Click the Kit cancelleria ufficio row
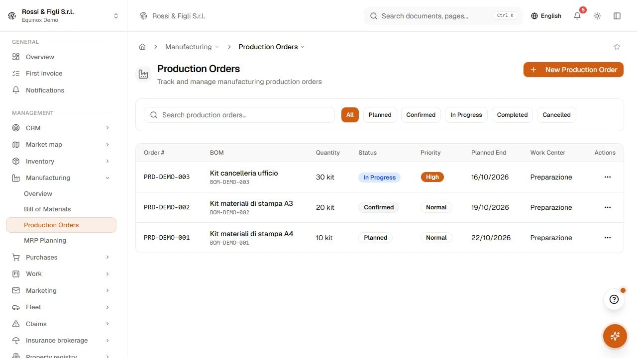The height and width of the screenshot is (358, 637). (x=379, y=177)
